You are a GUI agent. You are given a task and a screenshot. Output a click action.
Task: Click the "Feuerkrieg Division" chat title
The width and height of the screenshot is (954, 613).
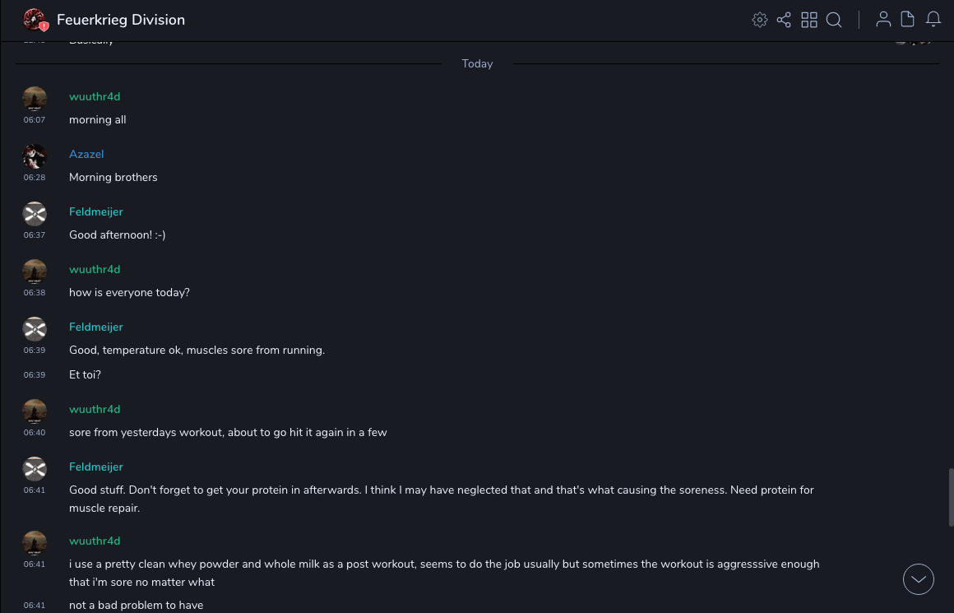click(x=121, y=20)
